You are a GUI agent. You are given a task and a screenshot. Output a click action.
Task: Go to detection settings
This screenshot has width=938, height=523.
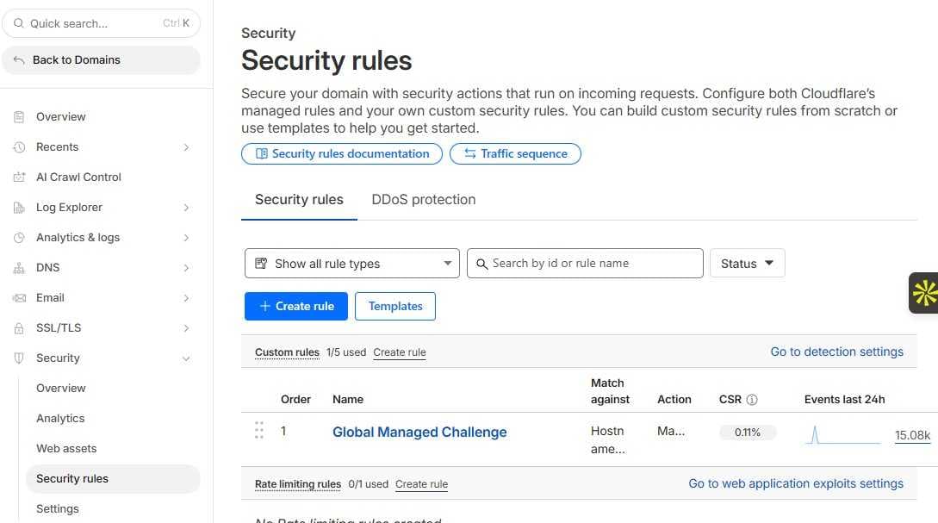[836, 352]
